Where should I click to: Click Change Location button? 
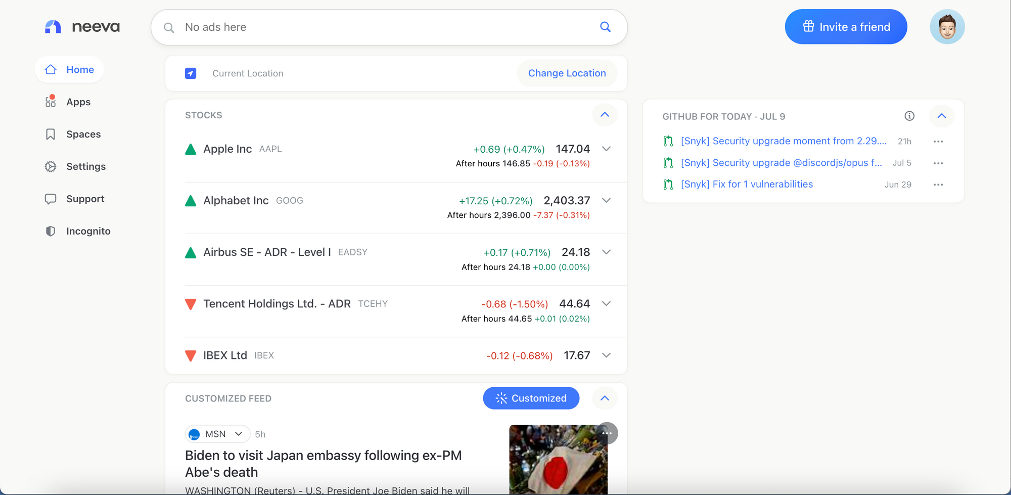point(567,73)
